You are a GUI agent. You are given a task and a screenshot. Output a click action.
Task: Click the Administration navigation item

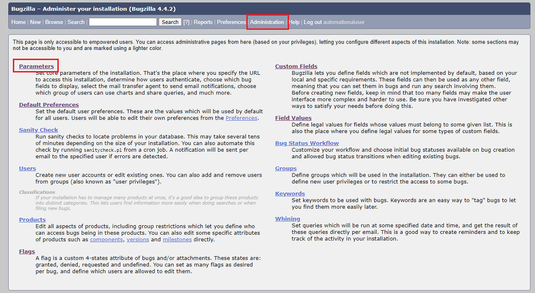point(267,22)
